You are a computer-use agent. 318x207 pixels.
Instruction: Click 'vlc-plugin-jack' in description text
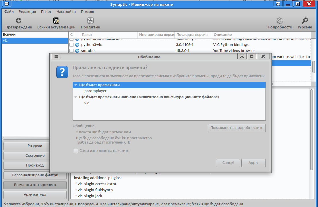pyautogui.click(x=90, y=196)
